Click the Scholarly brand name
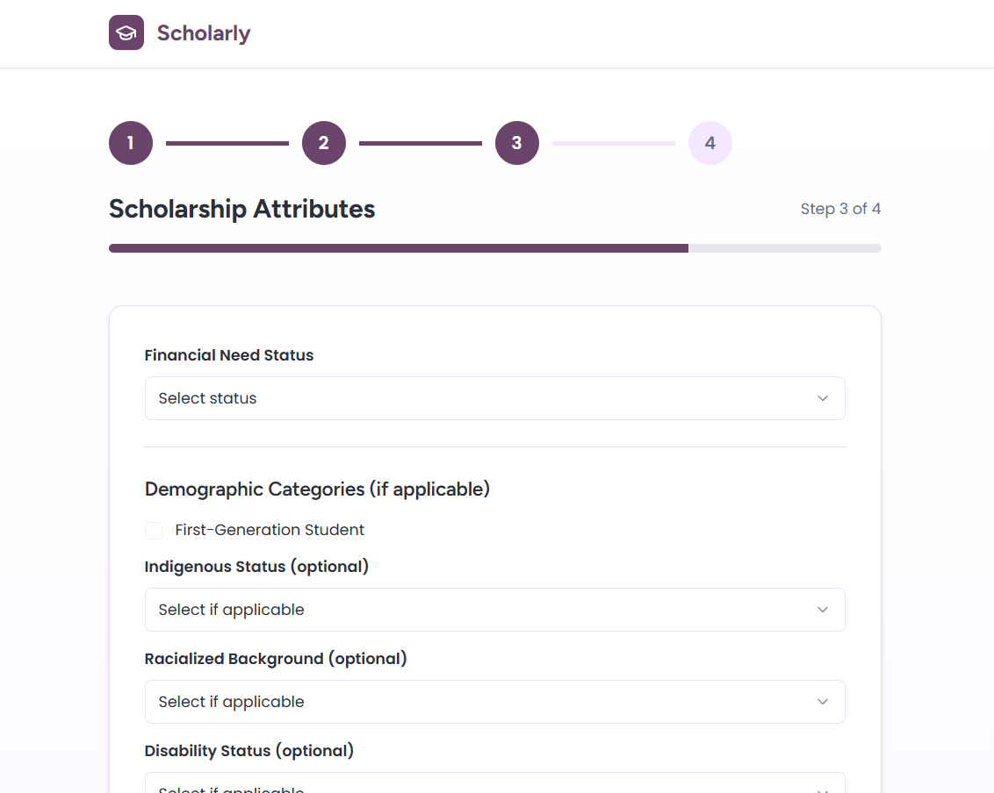The image size is (994, 793). [204, 33]
